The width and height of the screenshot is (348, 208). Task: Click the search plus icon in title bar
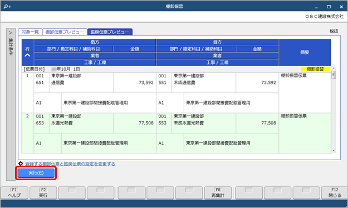click(7, 7)
